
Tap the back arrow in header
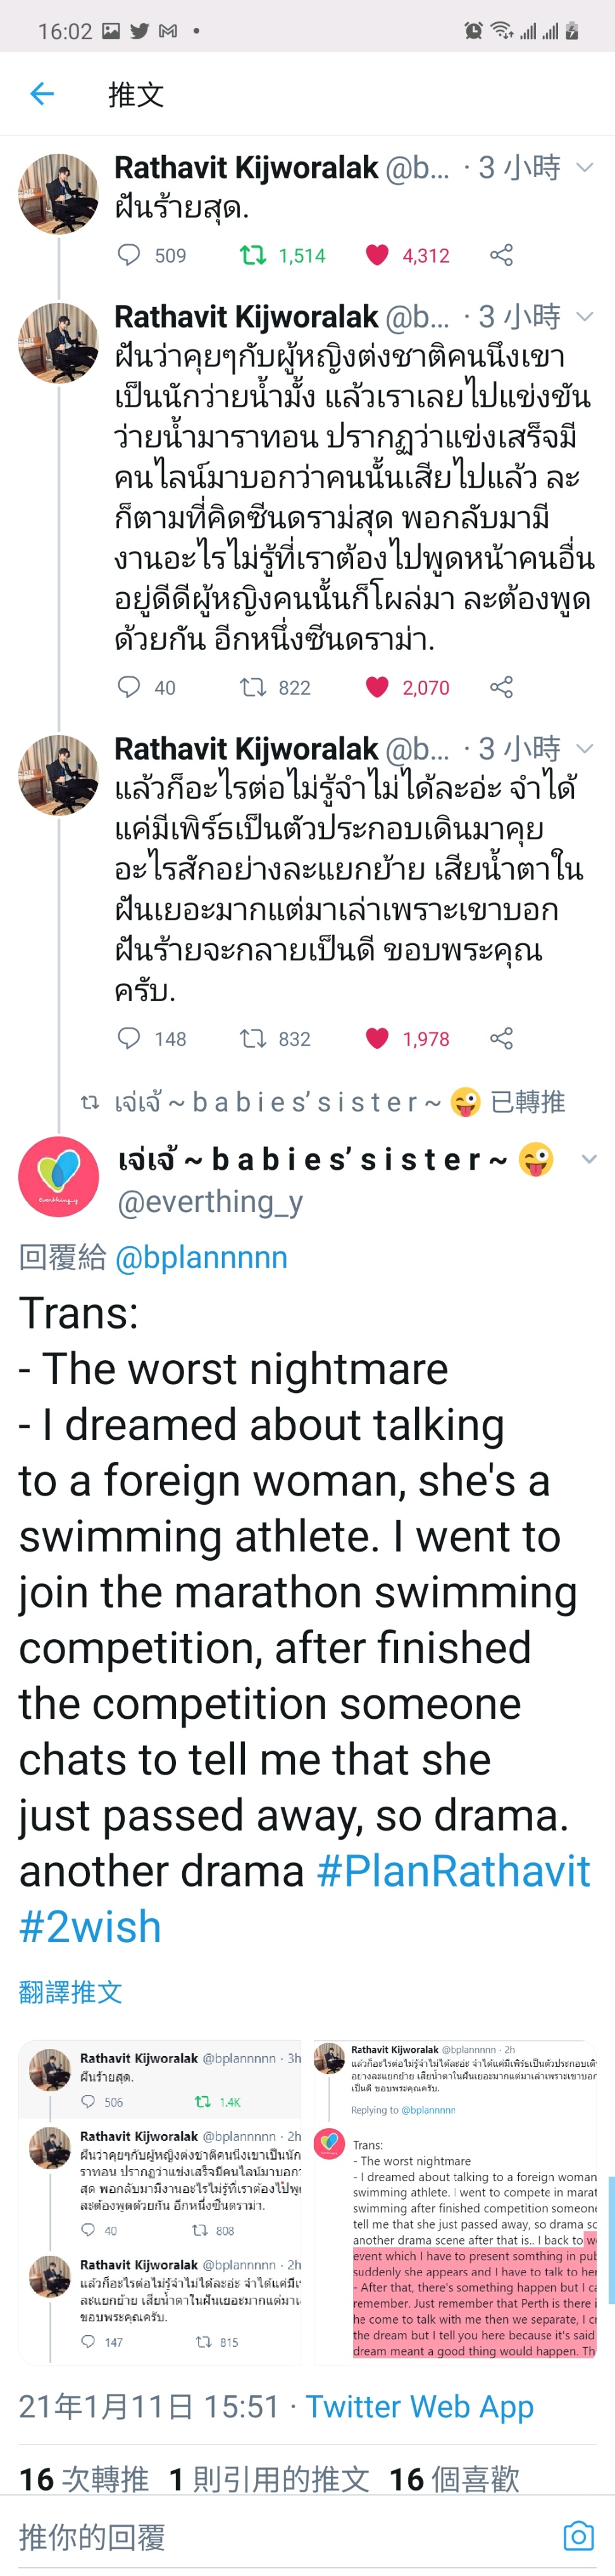click(42, 94)
